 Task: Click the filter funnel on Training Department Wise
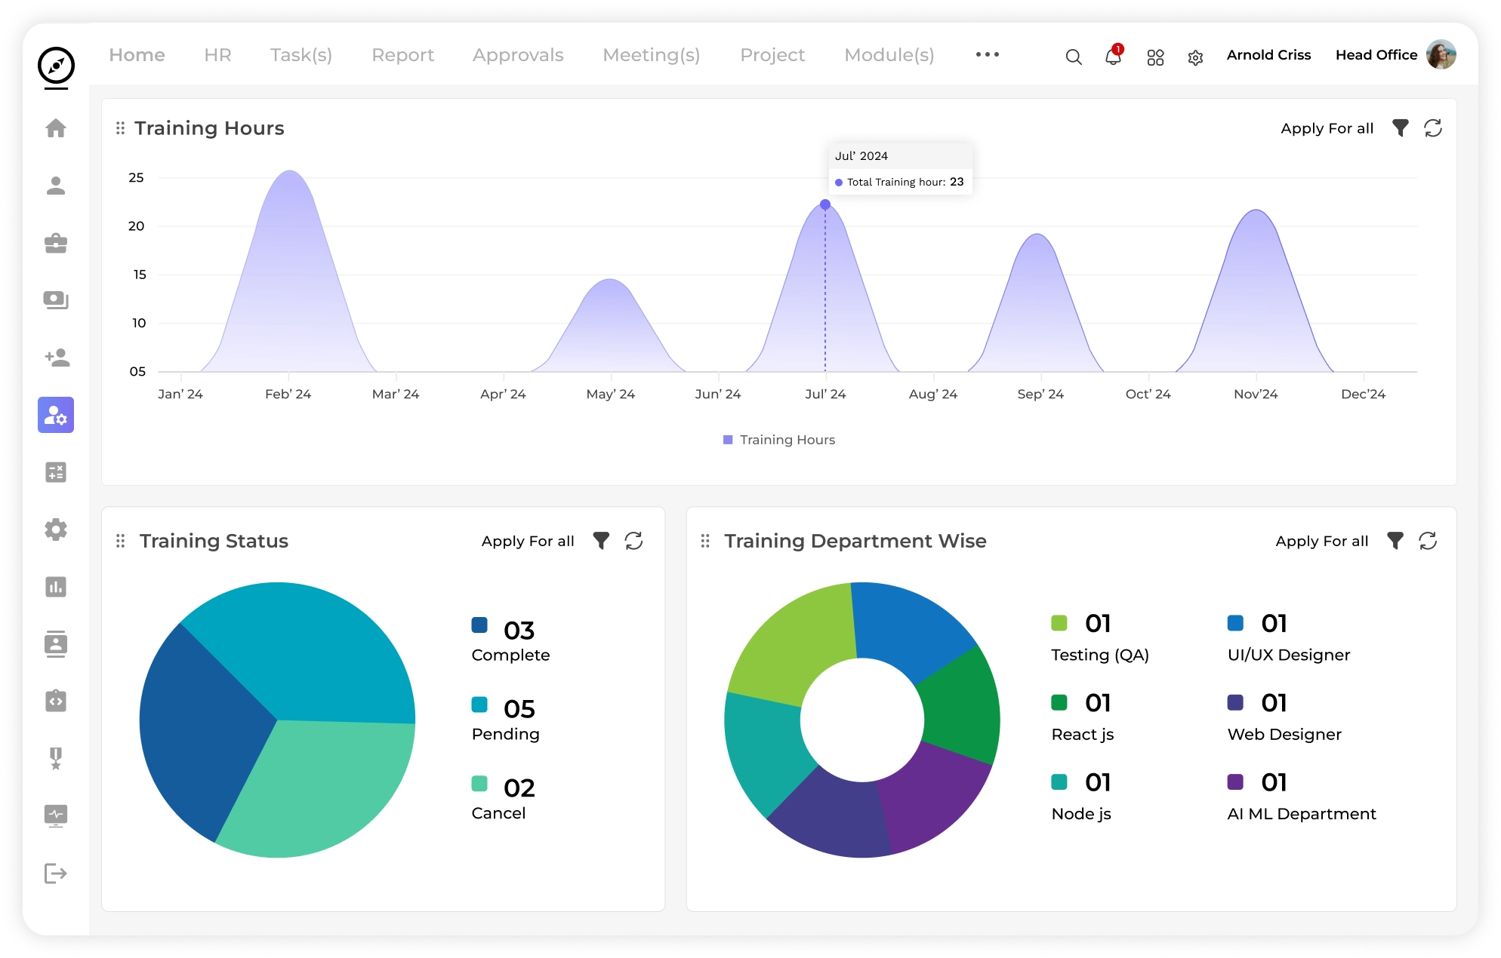pyautogui.click(x=1395, y=541)
